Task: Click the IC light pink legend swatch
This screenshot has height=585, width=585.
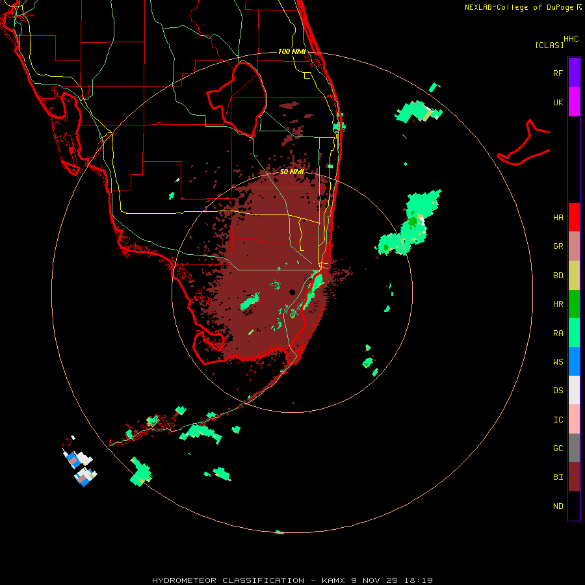Action: tap(574, 419)
